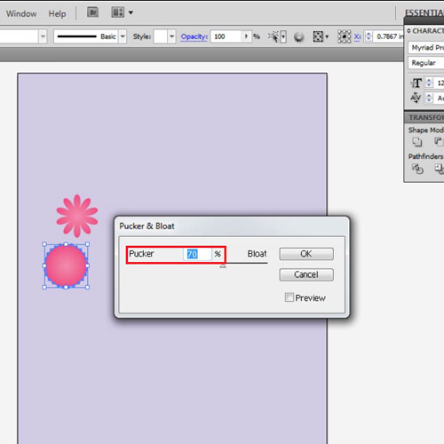
Task: Click the Opacity value field showing 100
Action: [x=226, y=36]
